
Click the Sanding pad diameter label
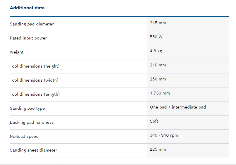[32, 24]
